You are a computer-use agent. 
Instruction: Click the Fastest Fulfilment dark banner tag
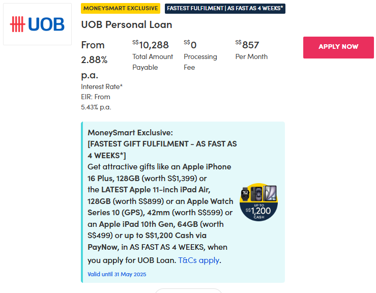[225, 8]
